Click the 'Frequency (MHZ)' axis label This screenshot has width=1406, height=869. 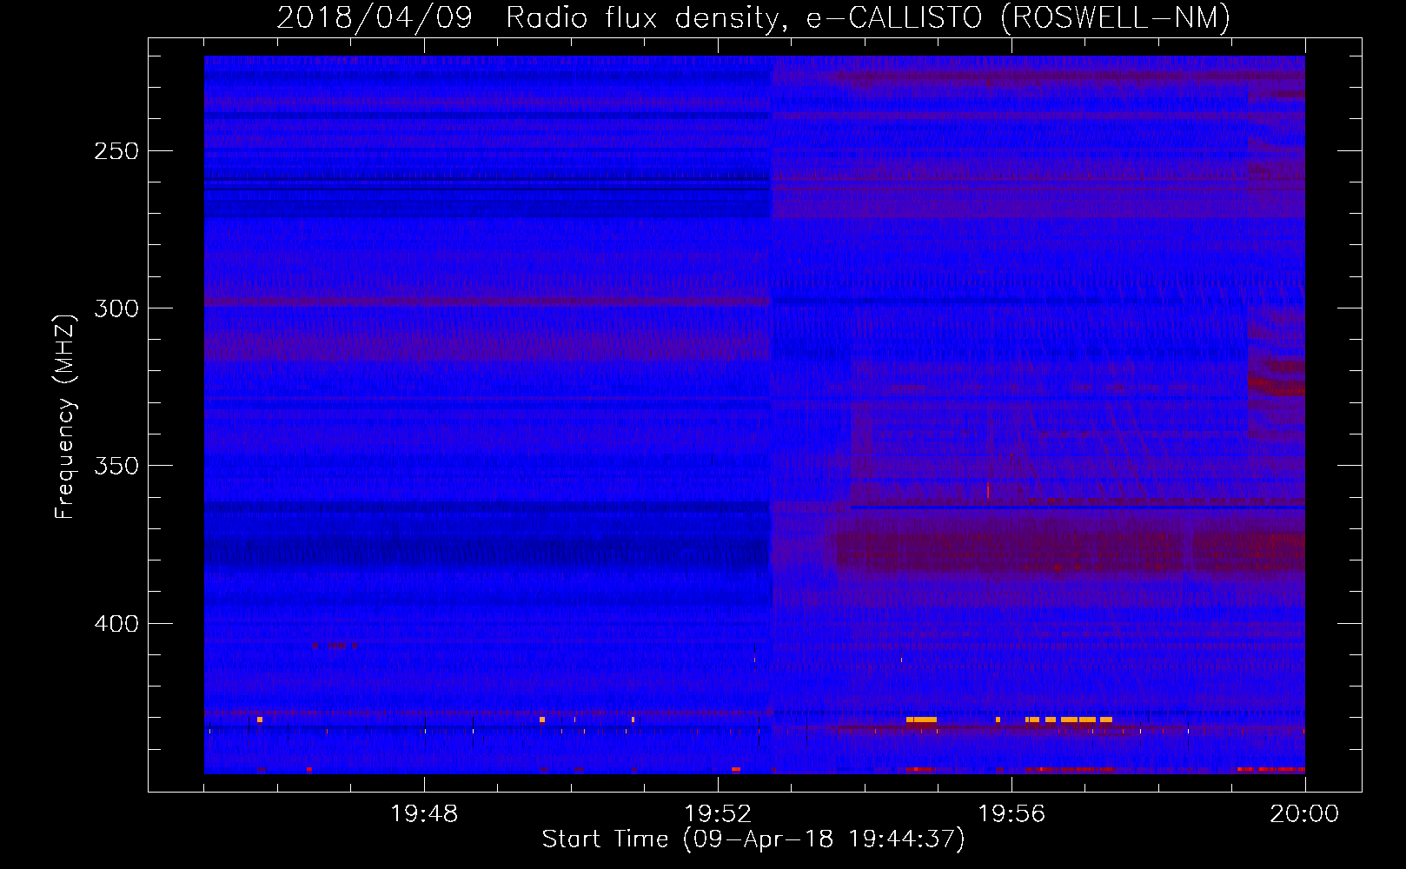[65, 416]
